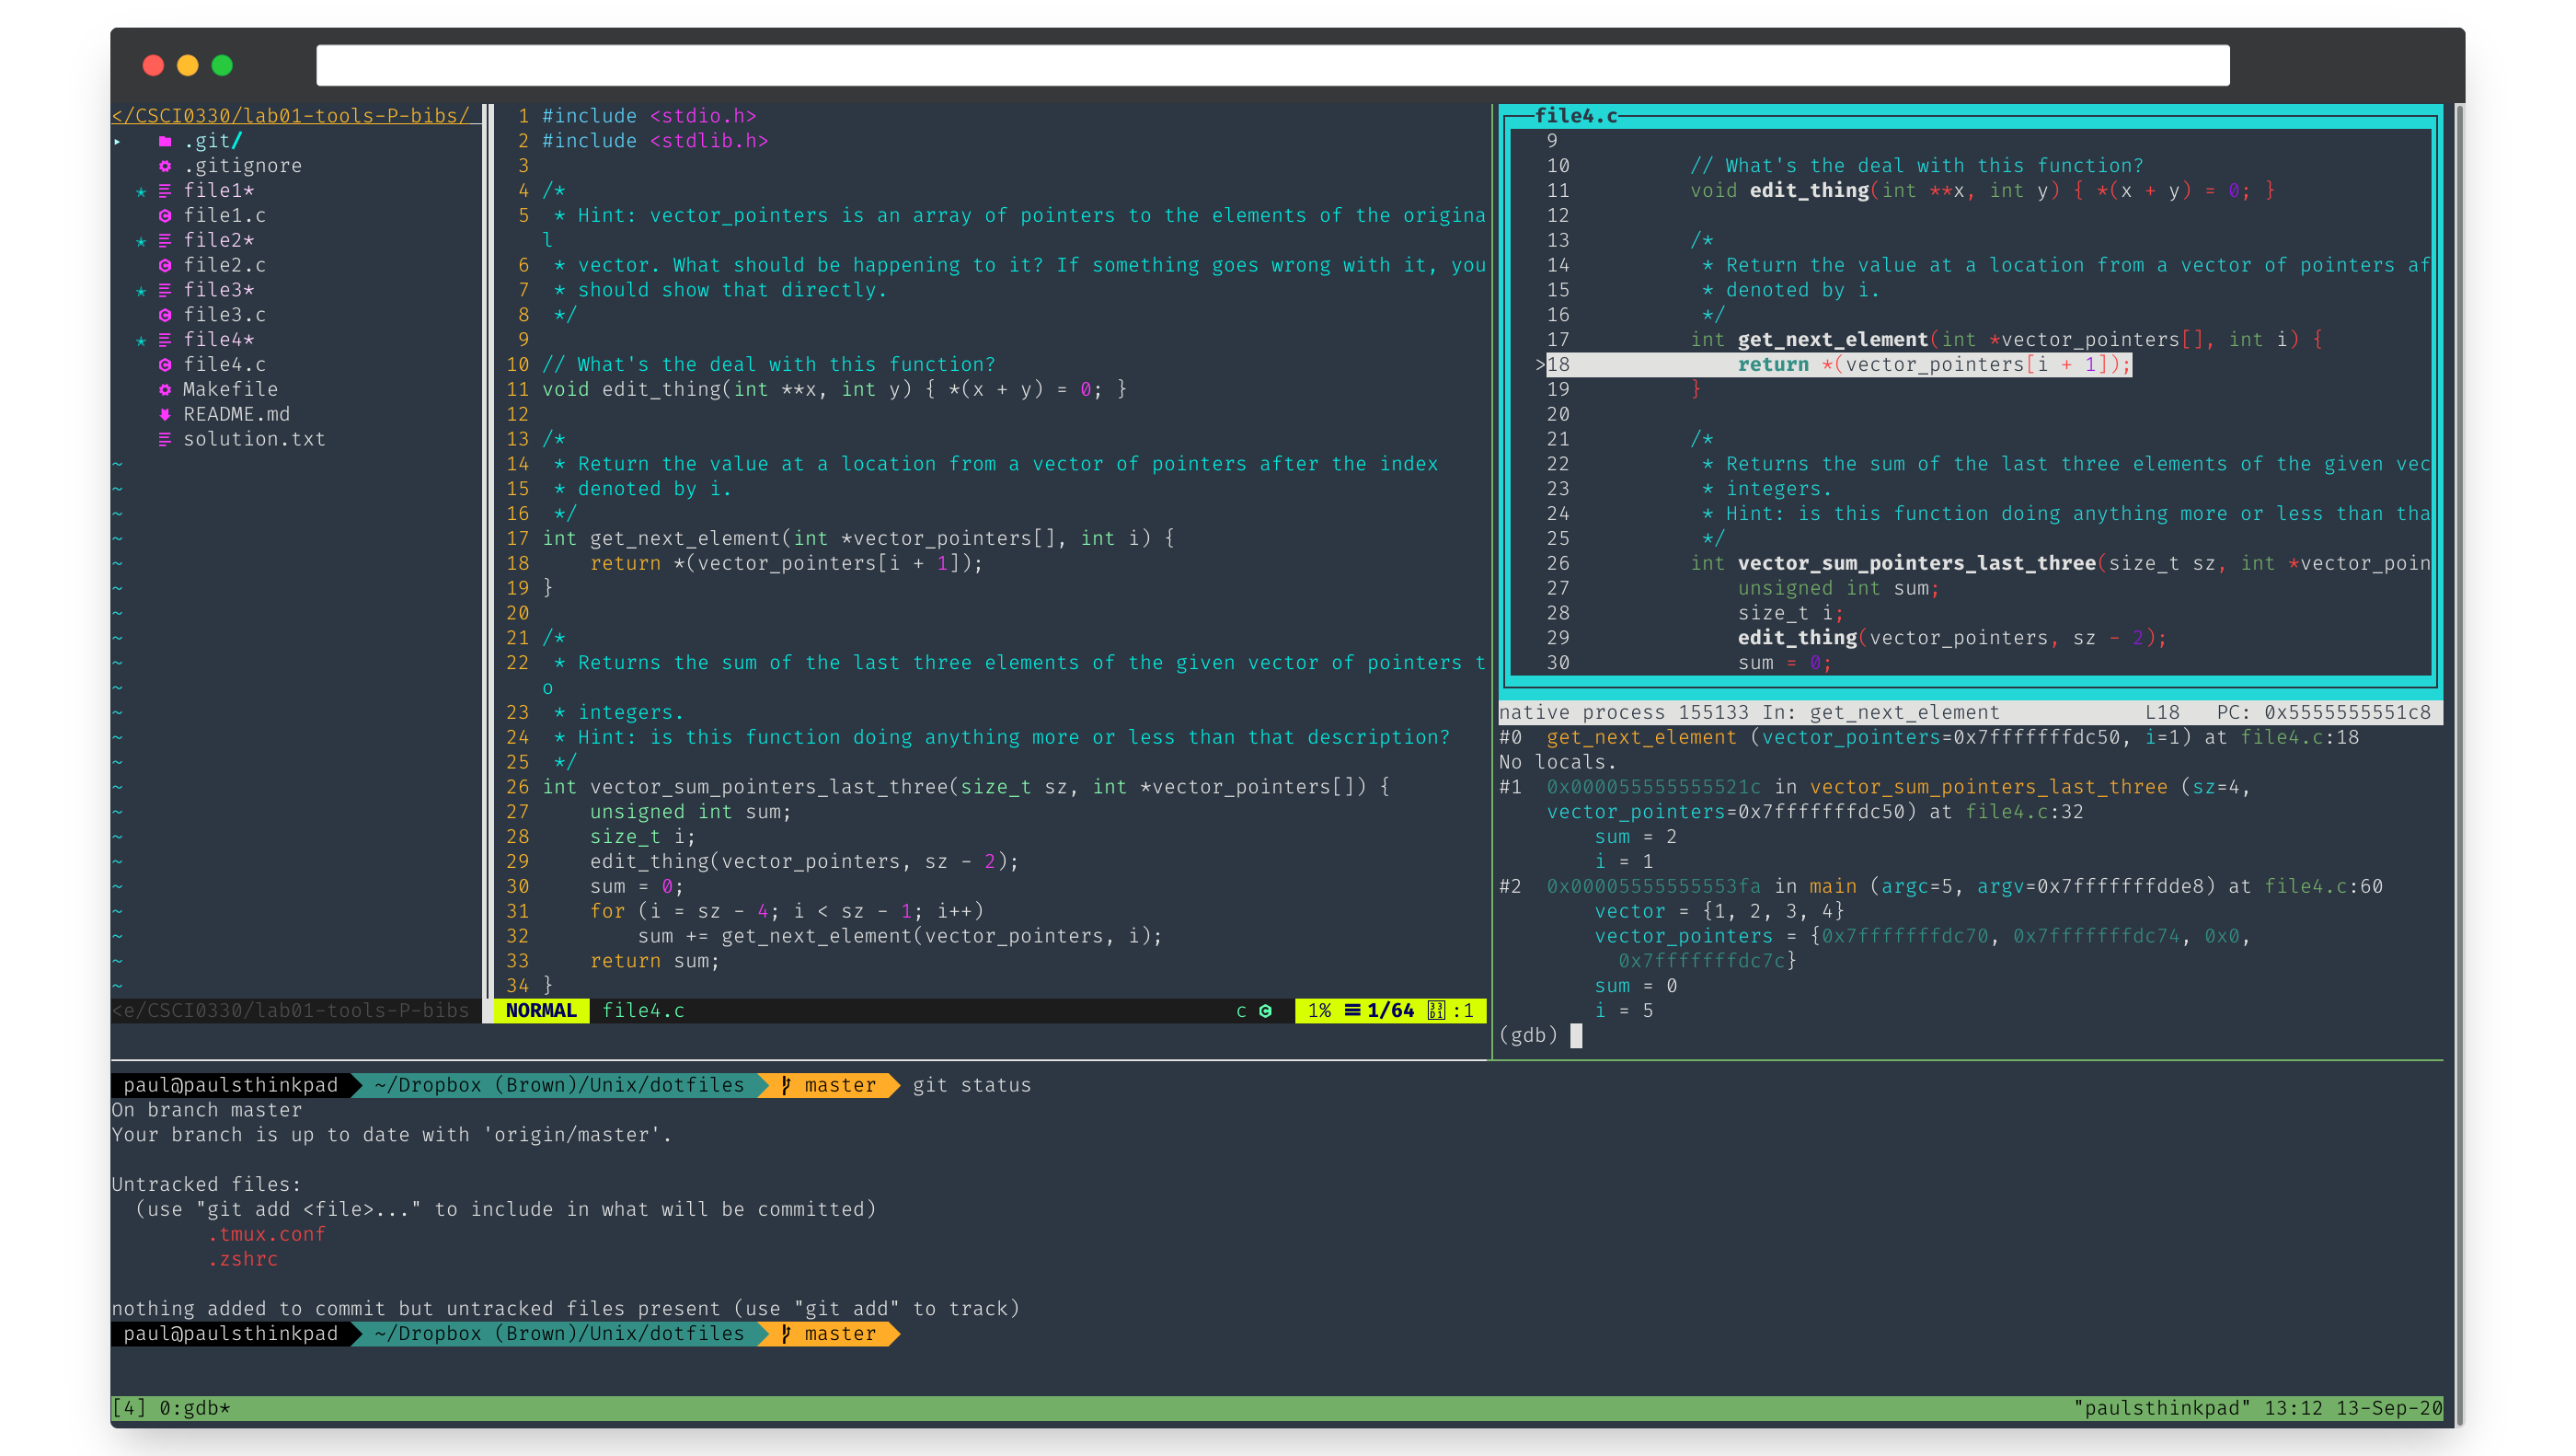Click the "paulsthinkpad" hostname in tmux bar
The image size is (2576, 1456).
(2162, 1409)
